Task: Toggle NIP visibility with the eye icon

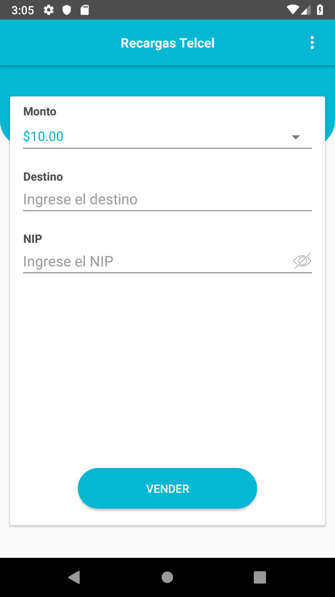Action: (x=302, y=261)
